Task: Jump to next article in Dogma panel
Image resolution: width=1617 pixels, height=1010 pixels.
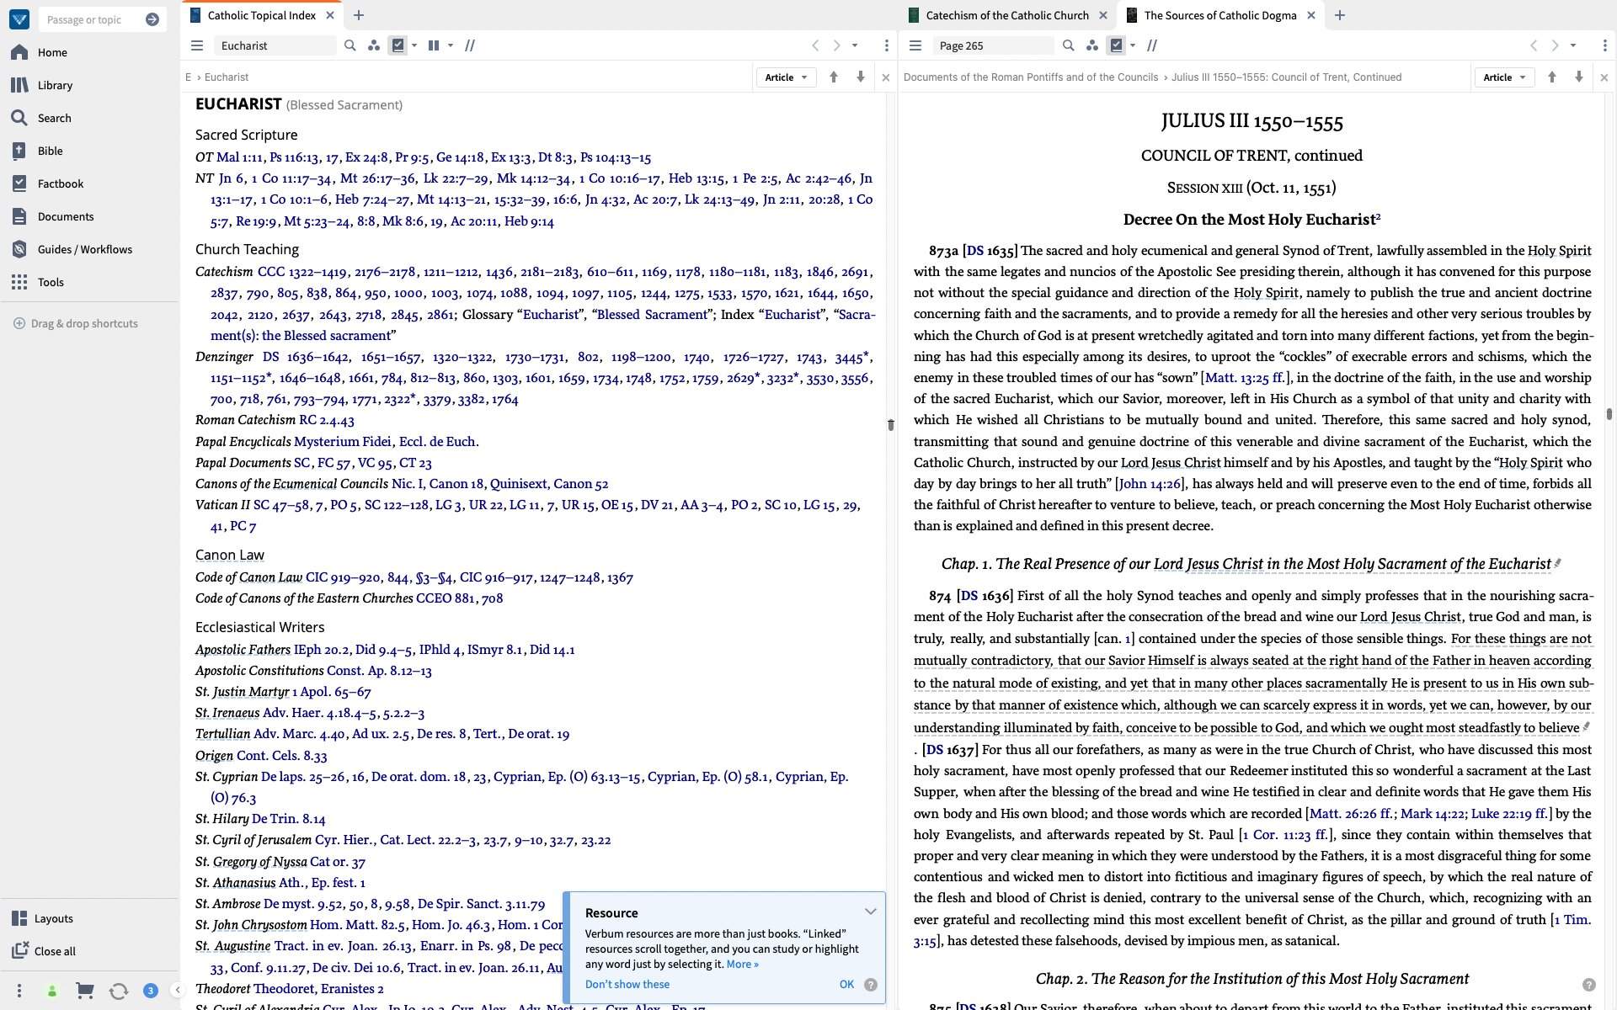Action: (x=1579, y=77)
